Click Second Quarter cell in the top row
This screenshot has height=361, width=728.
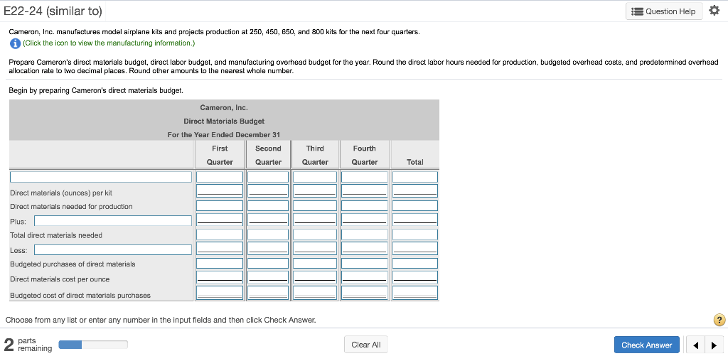pos(268,177)
